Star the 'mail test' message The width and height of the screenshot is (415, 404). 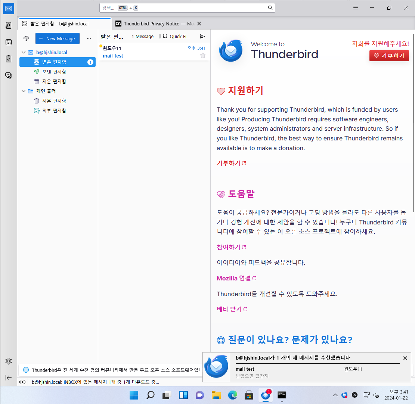(x=203, y=55)
